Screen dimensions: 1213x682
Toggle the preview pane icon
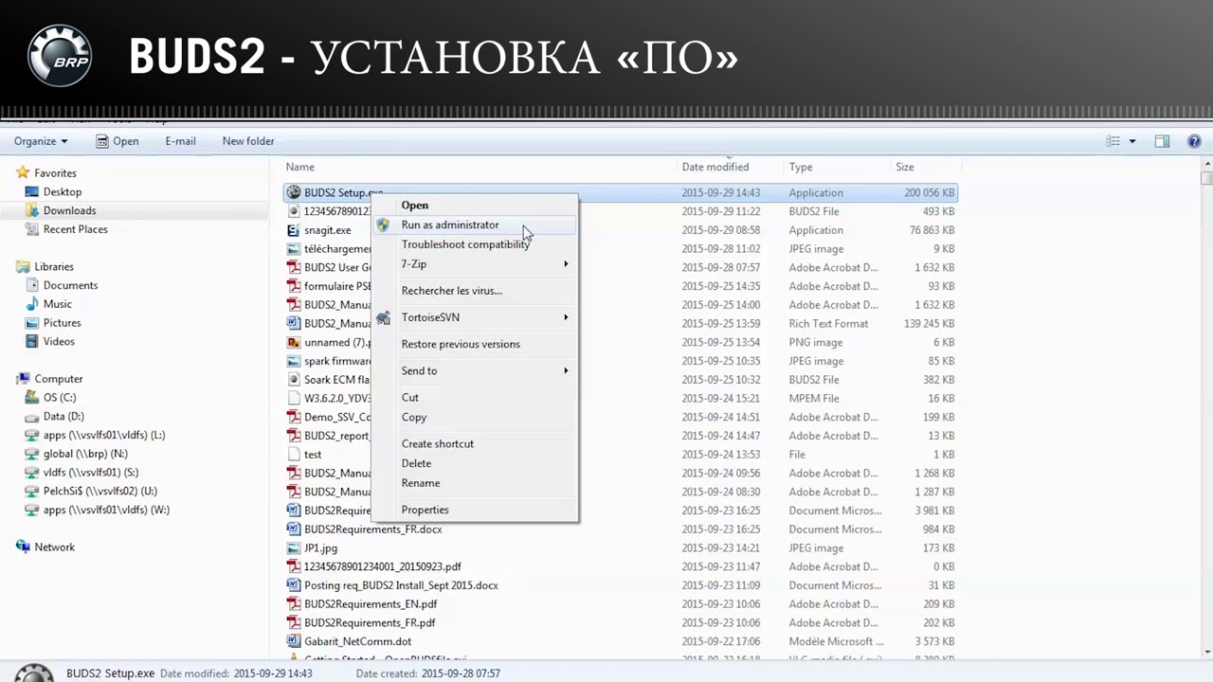point(1162,141)
